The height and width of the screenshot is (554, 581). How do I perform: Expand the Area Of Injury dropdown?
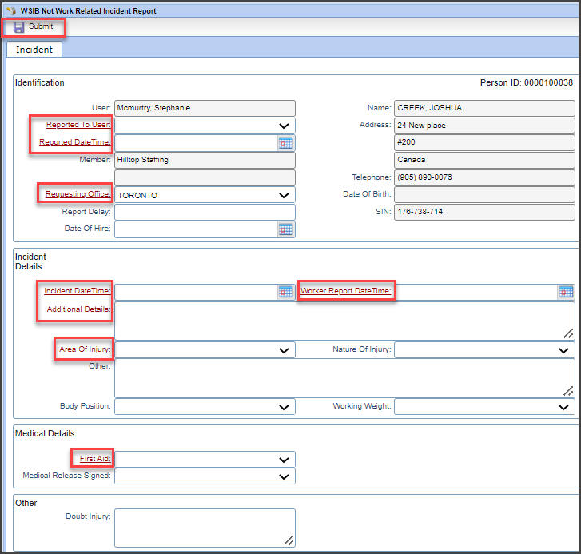pyautogui.click(x=284, y=350)
